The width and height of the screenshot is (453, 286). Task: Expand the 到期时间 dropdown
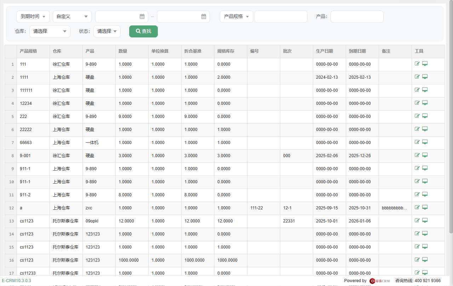(33, 17)
